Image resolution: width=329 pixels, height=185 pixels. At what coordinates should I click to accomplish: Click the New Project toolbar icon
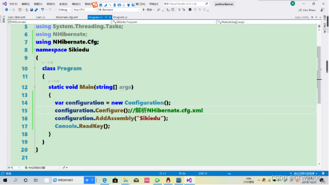click(20, 9)
